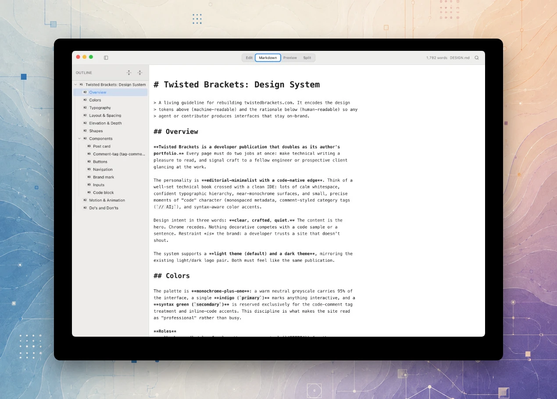Click the H1 badge beside Twisted Brackets
This screenshot has width=557, height=399.
click(x=81, y=85)
